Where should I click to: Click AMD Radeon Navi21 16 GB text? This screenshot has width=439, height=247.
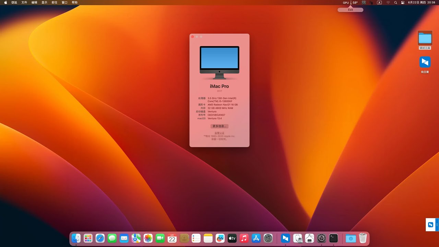[223, 105]
